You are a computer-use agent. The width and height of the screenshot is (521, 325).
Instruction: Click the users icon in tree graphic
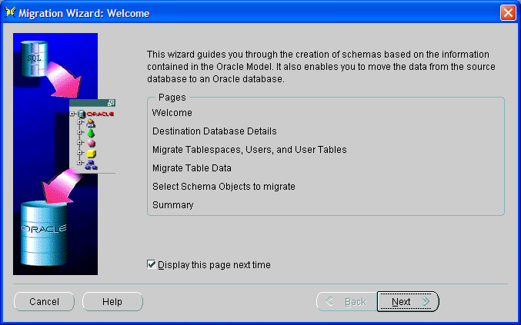click(91, 123)
